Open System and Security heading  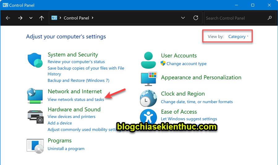coord(73,55)
